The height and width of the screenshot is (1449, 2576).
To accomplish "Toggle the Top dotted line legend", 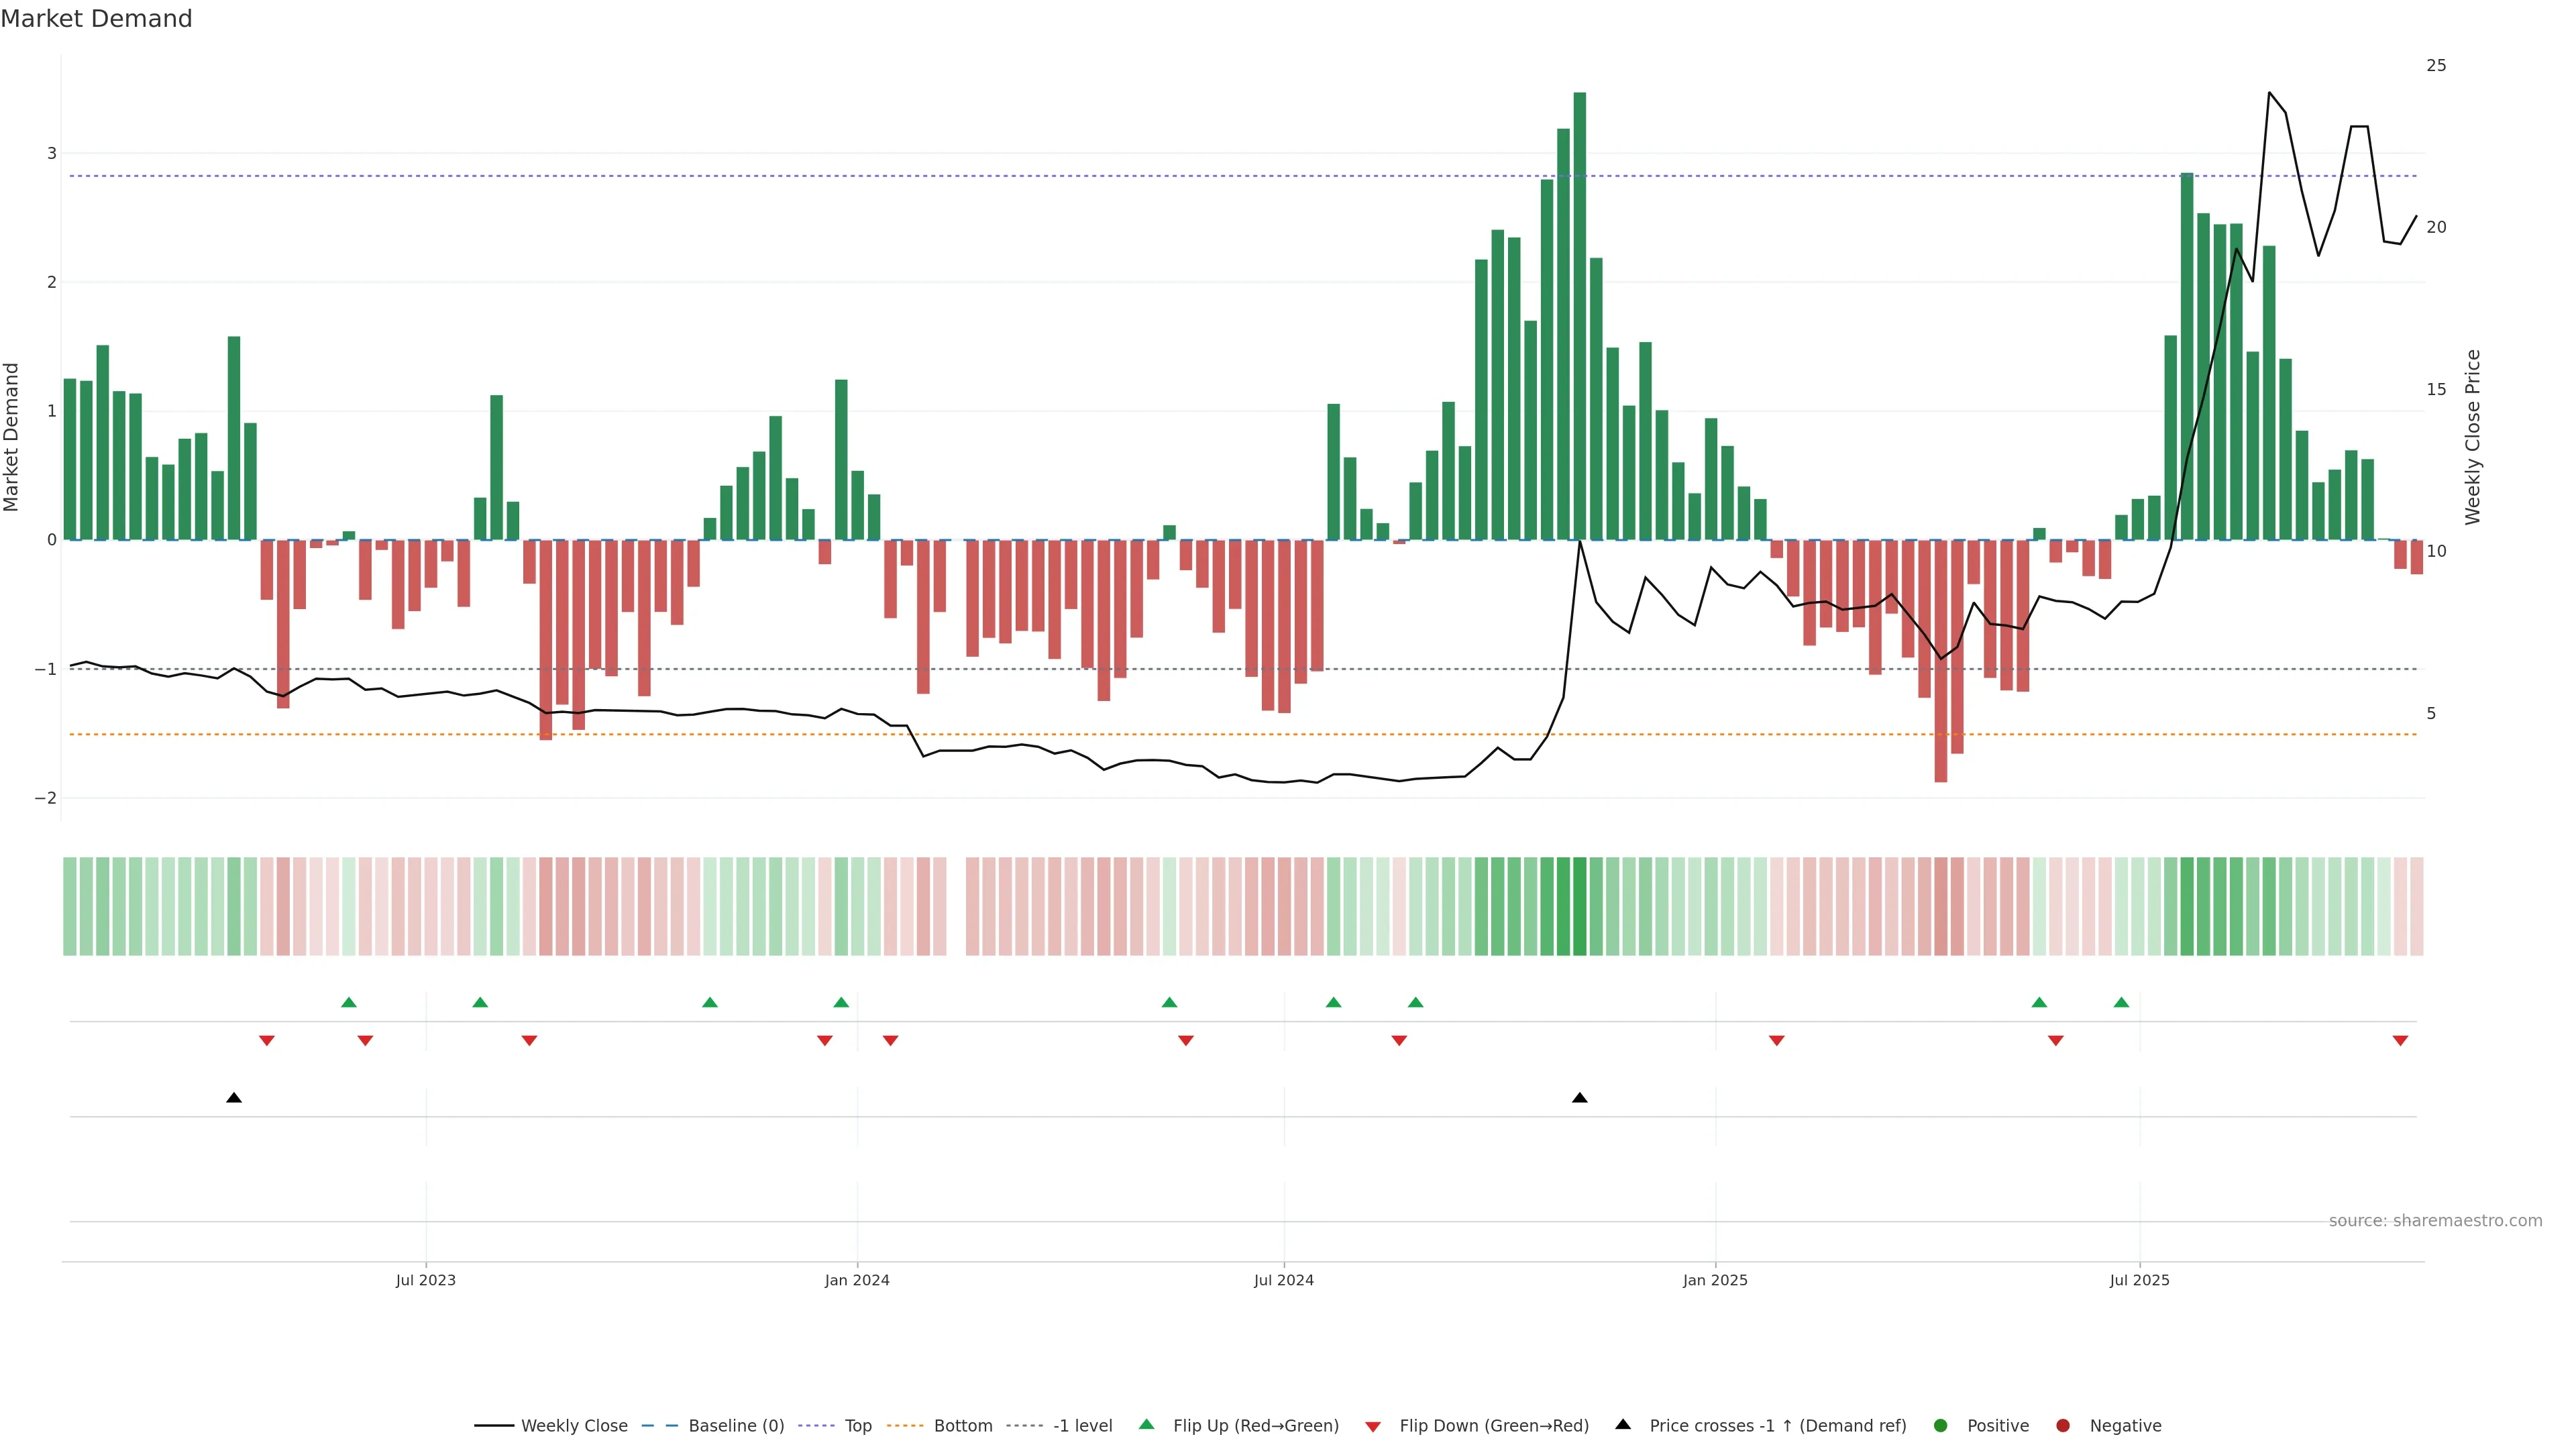I will tap(857, 1426).
